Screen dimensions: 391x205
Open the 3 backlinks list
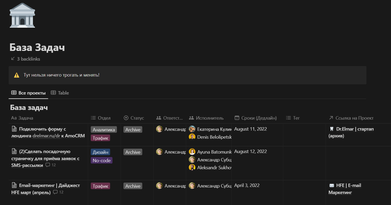(x=25, y=59)
